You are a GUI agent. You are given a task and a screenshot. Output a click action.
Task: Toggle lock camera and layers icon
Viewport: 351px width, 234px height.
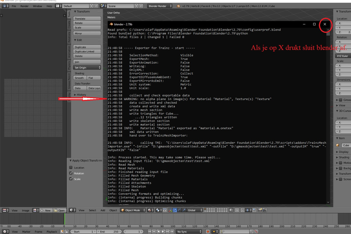tap(231, 210)
